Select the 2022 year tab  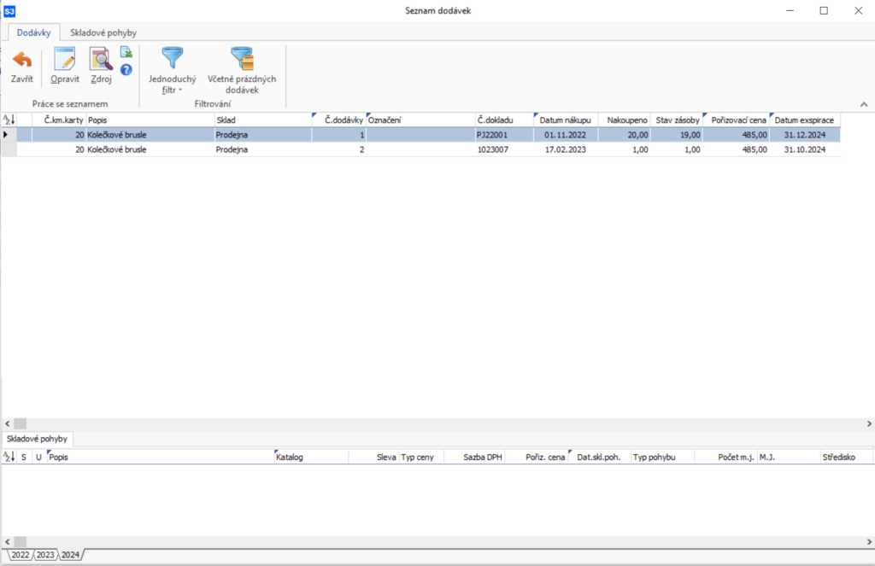click(19, 555)
